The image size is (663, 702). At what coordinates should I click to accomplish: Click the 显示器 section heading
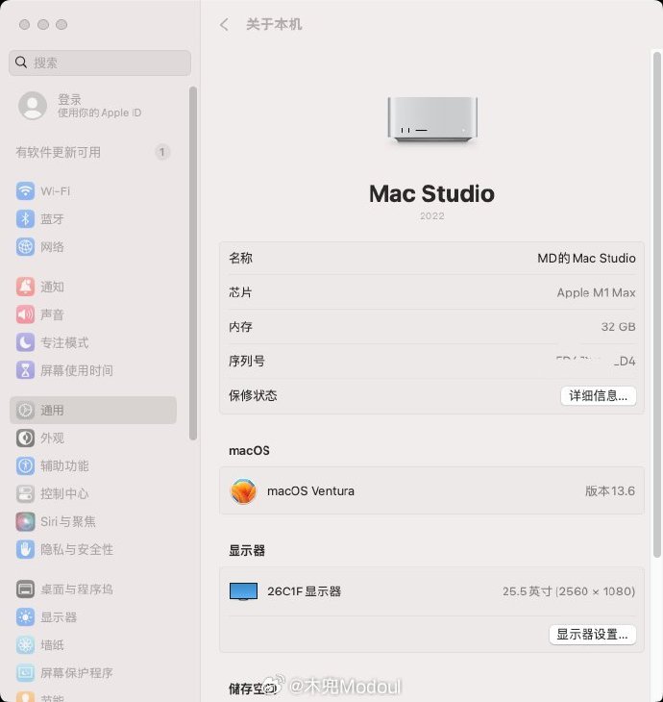[247, 551]
